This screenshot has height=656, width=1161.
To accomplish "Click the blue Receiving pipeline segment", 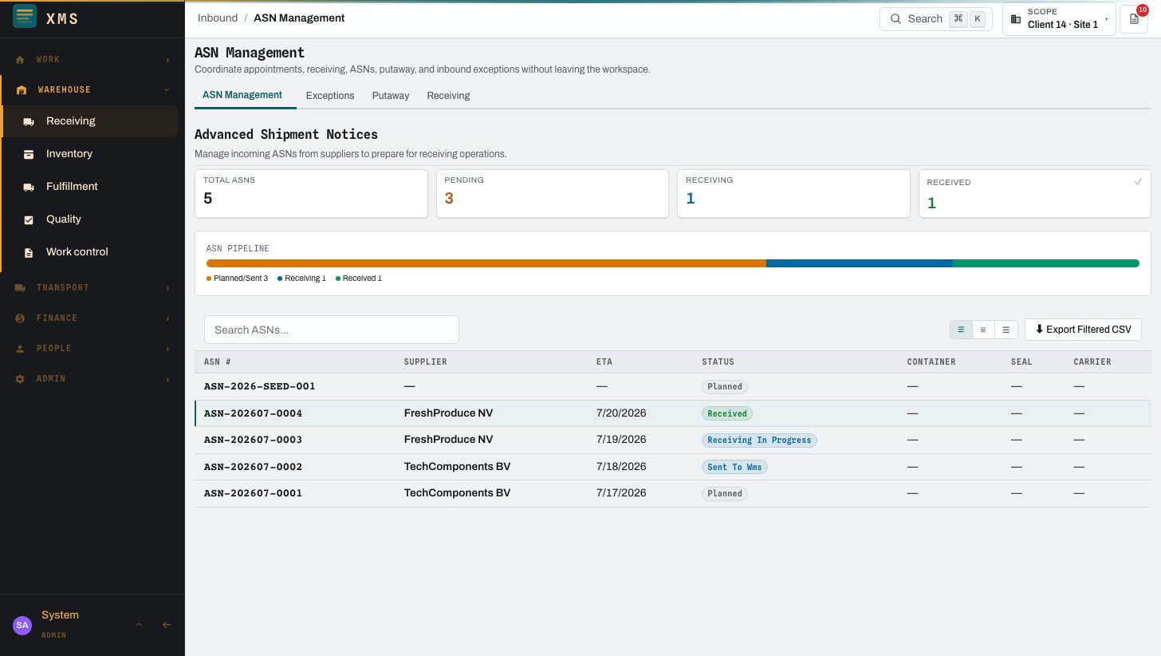I will (x=860, y=263).
